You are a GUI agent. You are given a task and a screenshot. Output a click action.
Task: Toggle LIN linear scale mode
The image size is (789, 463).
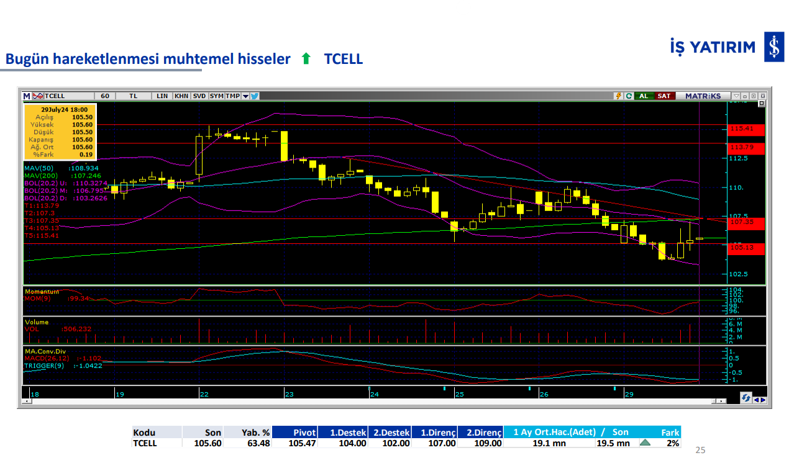pyautogui.click(x=162, y=96)
